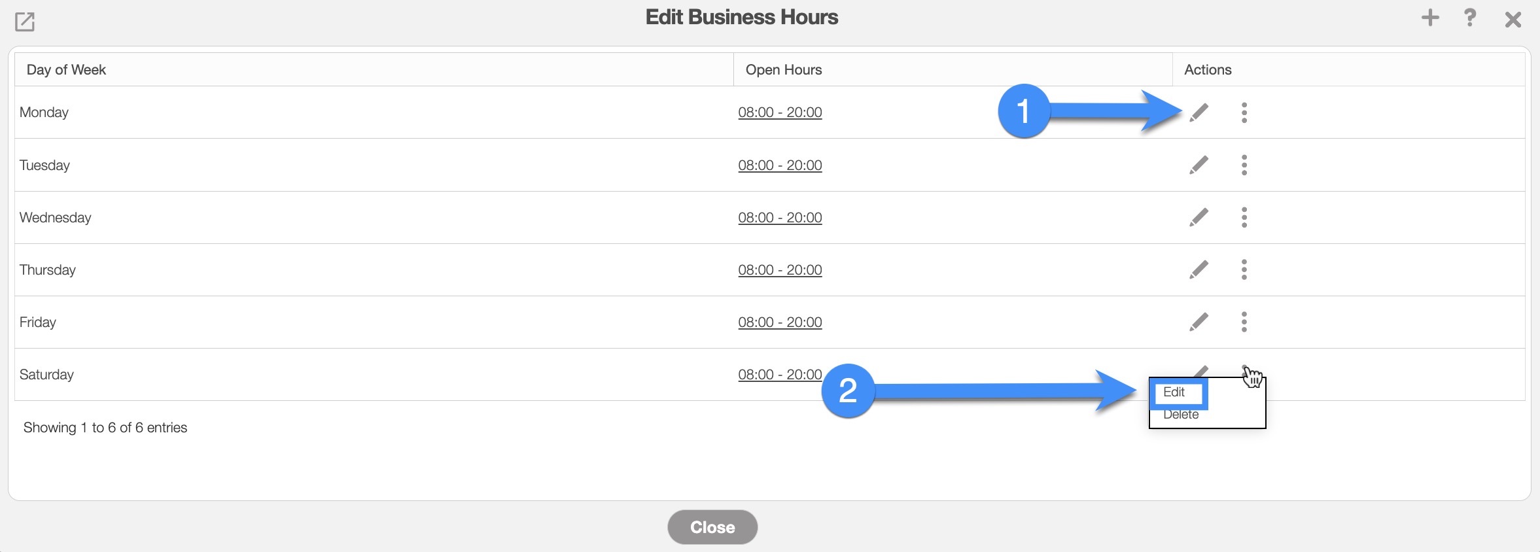Open the Thursday row pencil editor
This screenshot has width=1540, height=552.
(1199, 269)
